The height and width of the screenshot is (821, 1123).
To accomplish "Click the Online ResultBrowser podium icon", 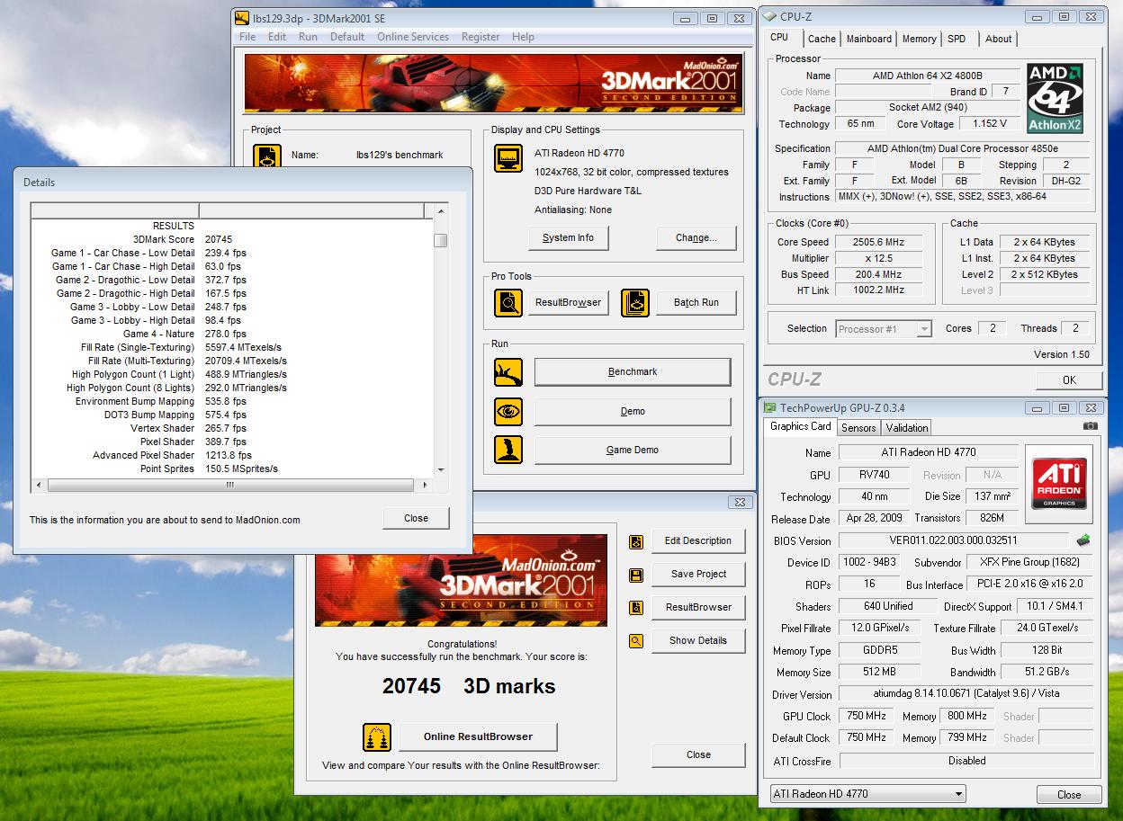I will [x=377, y=737].
